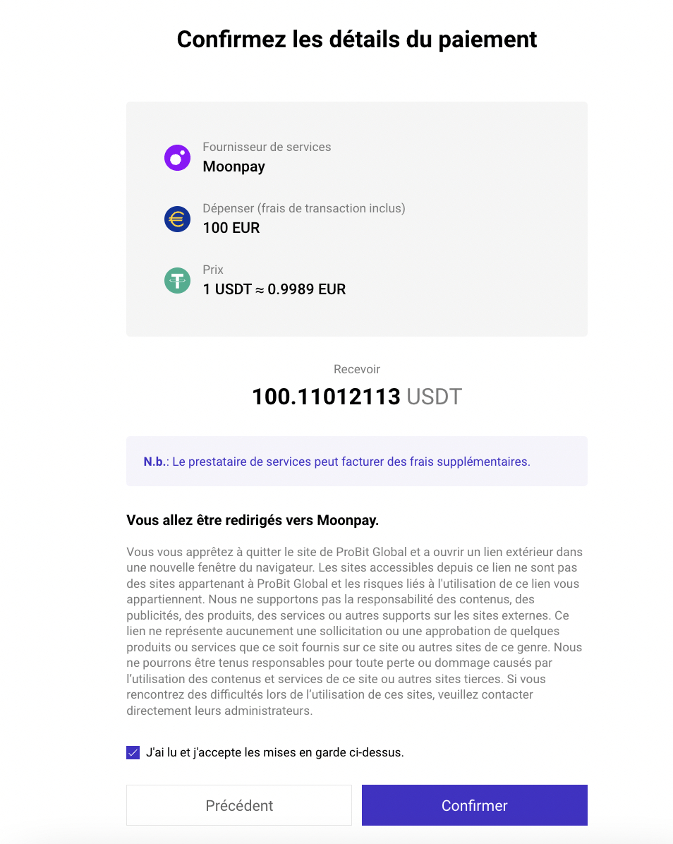Click the green Tether USDT icon
The height and width of the screenshot is (844, 673).
point(177,280)
